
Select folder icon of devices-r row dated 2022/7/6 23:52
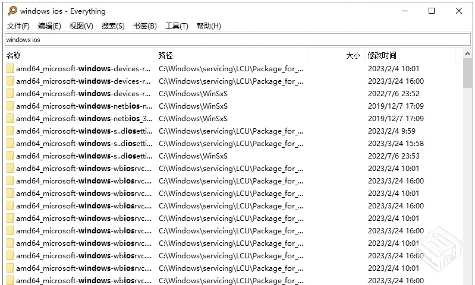pyautogui.click(x=10, y=93)
